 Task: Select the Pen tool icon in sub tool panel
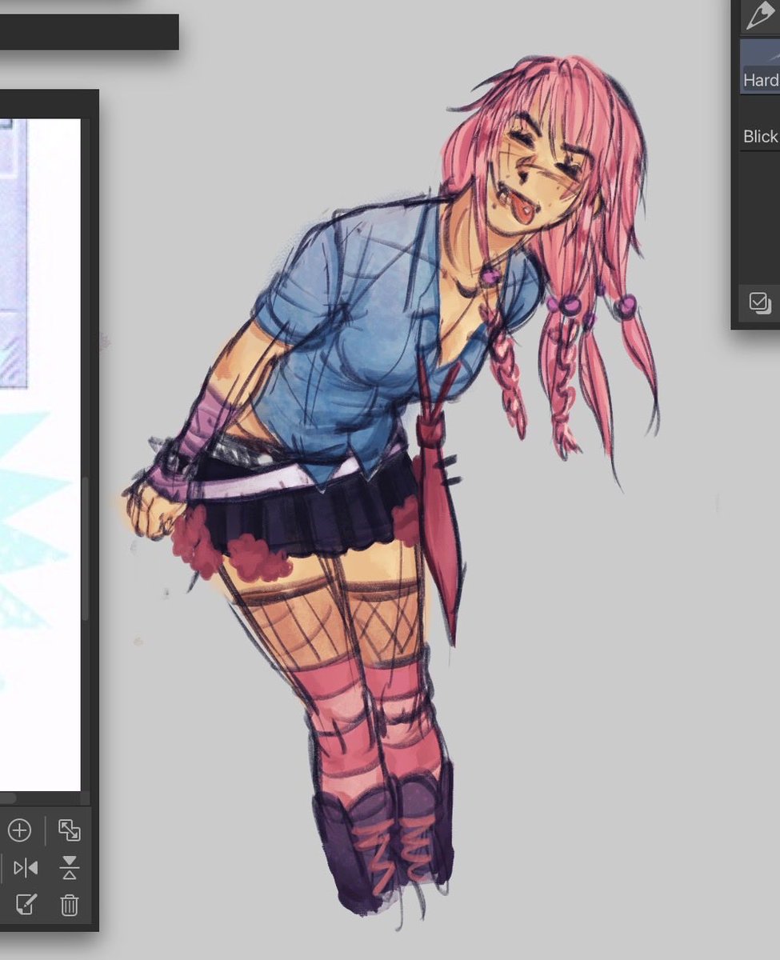point(760,16)
